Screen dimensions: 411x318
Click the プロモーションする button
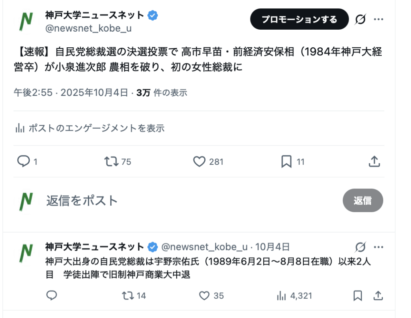pos(299,19)
